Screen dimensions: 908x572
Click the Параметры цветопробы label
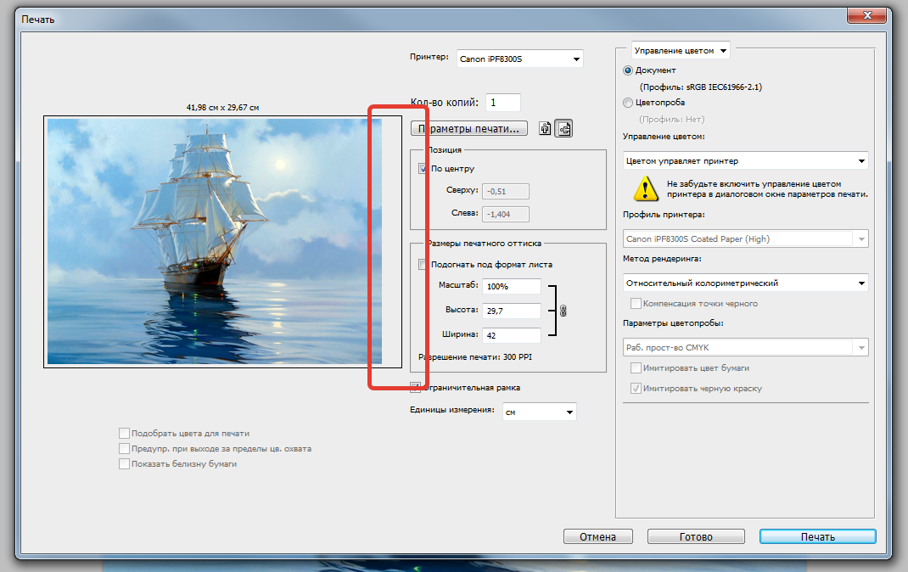(673, 323)
